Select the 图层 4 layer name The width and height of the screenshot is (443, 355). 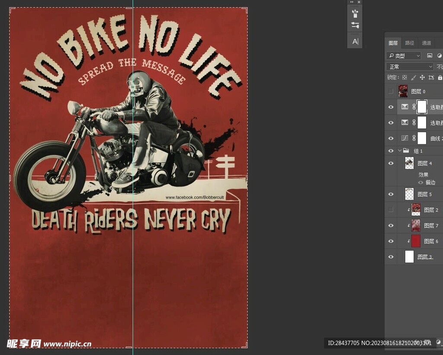425,163
